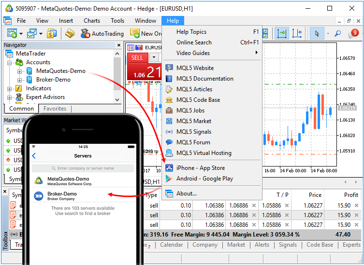Image resolution: width=364 pixels, height=265 pixels.
Task: Toggle the AutoTrading button
Action: point(102,34)
